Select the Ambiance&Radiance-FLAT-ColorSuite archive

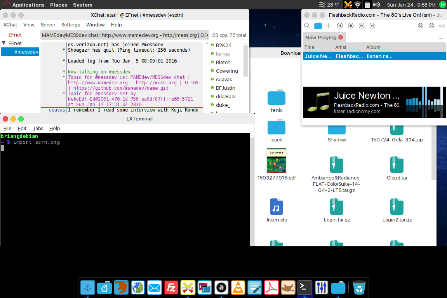tap(337, 174)
